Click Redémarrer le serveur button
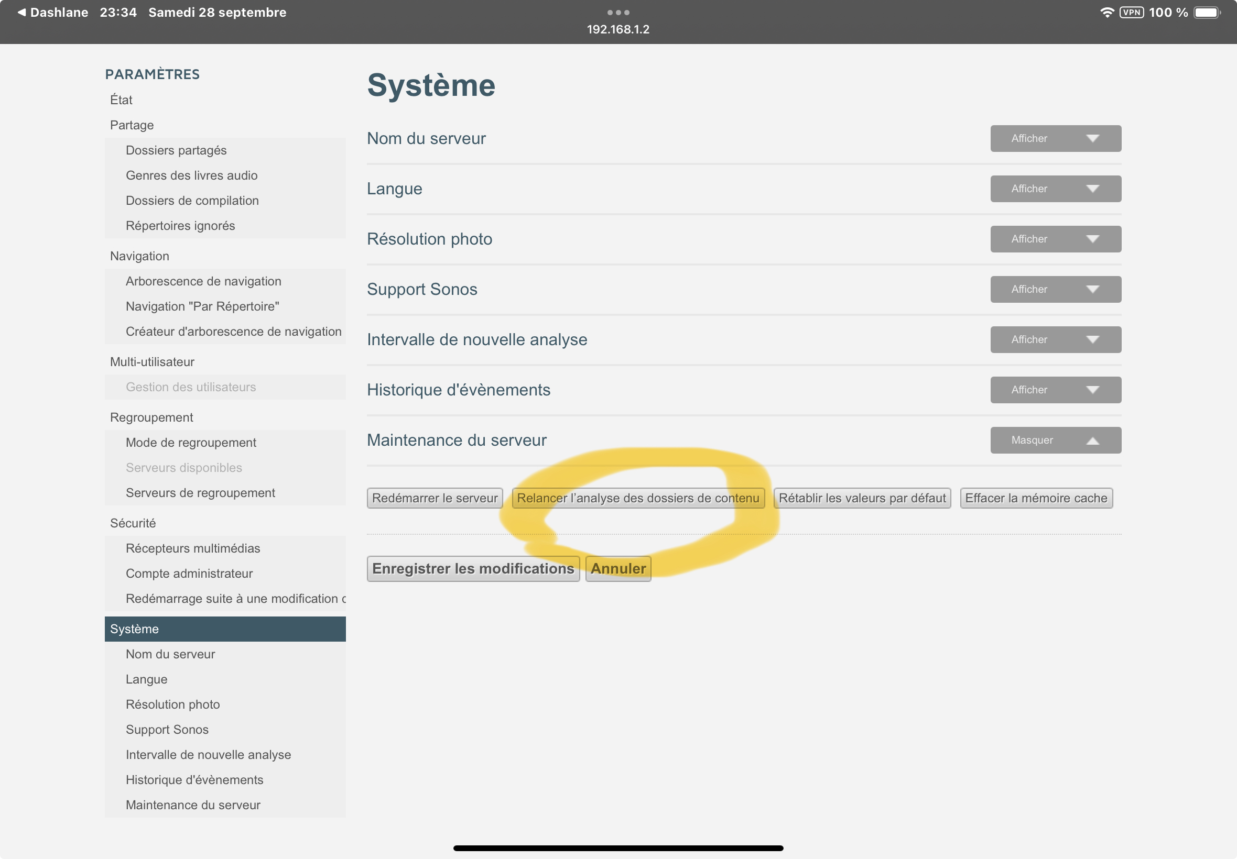The width and height of the screenshot is (1237, 859). tap(435, 498)
